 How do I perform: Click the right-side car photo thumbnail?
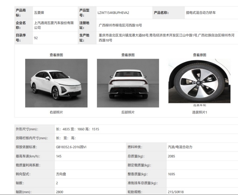coord(56,83)
